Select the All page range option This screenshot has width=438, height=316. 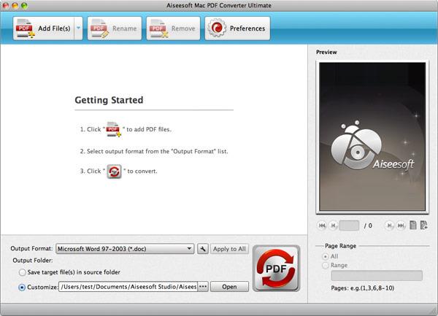point(326,256)
